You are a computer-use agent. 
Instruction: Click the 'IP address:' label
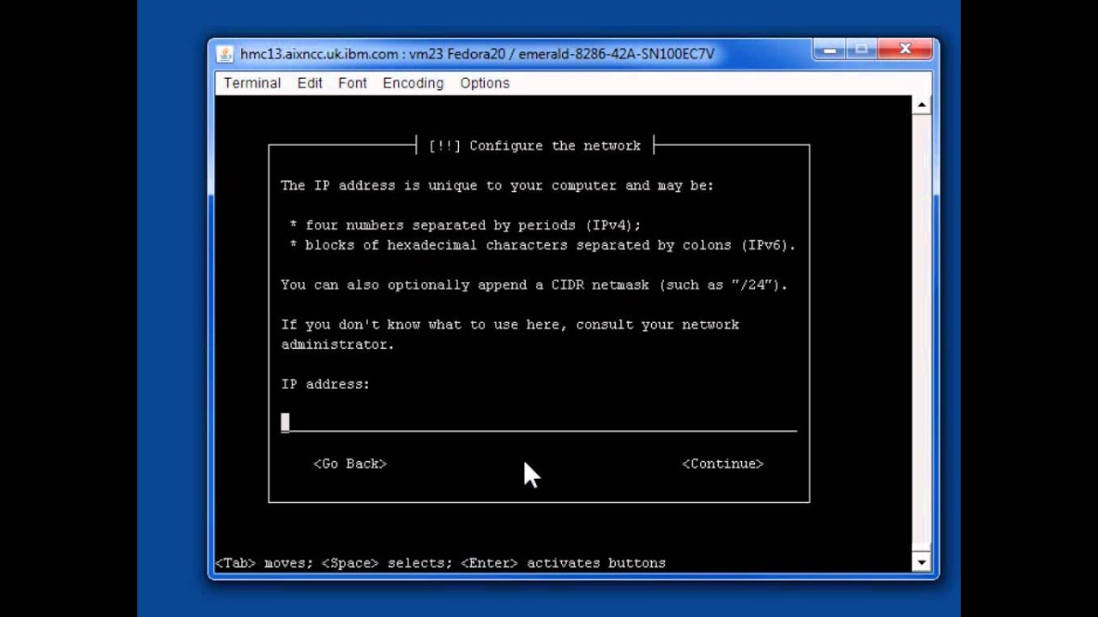325,385
